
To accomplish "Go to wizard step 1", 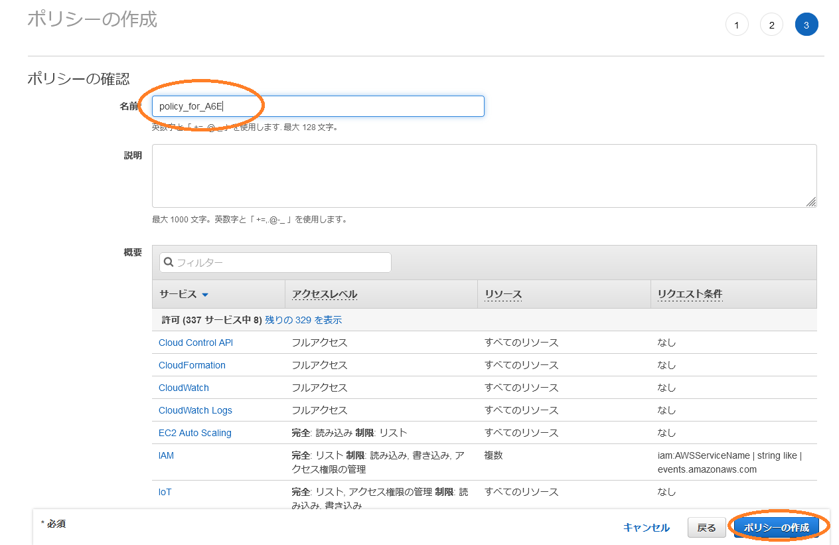I will pos(737,25).
